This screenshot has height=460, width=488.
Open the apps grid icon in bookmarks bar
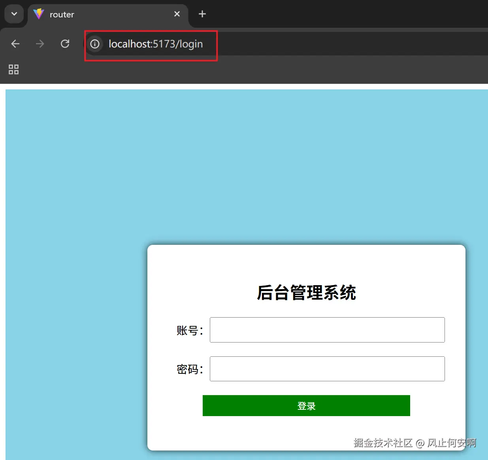(14, 70)
